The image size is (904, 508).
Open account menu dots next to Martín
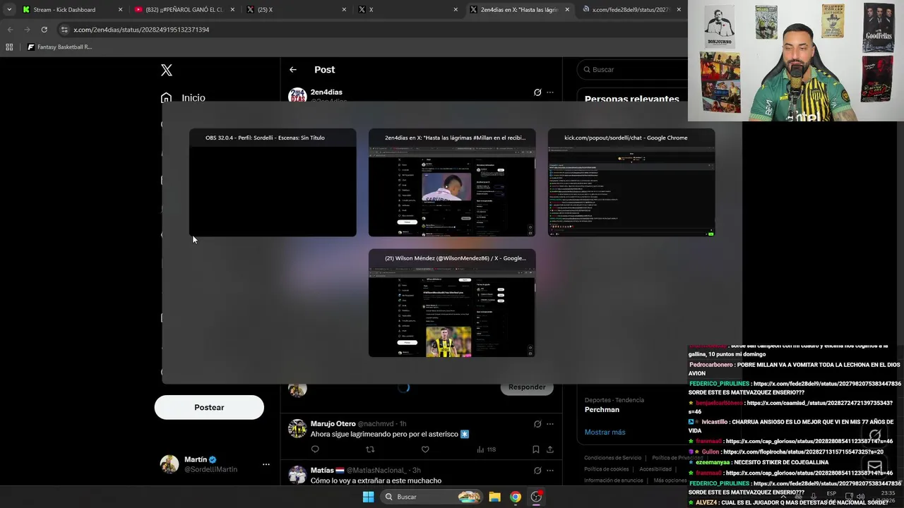click(x=266, y=464)
